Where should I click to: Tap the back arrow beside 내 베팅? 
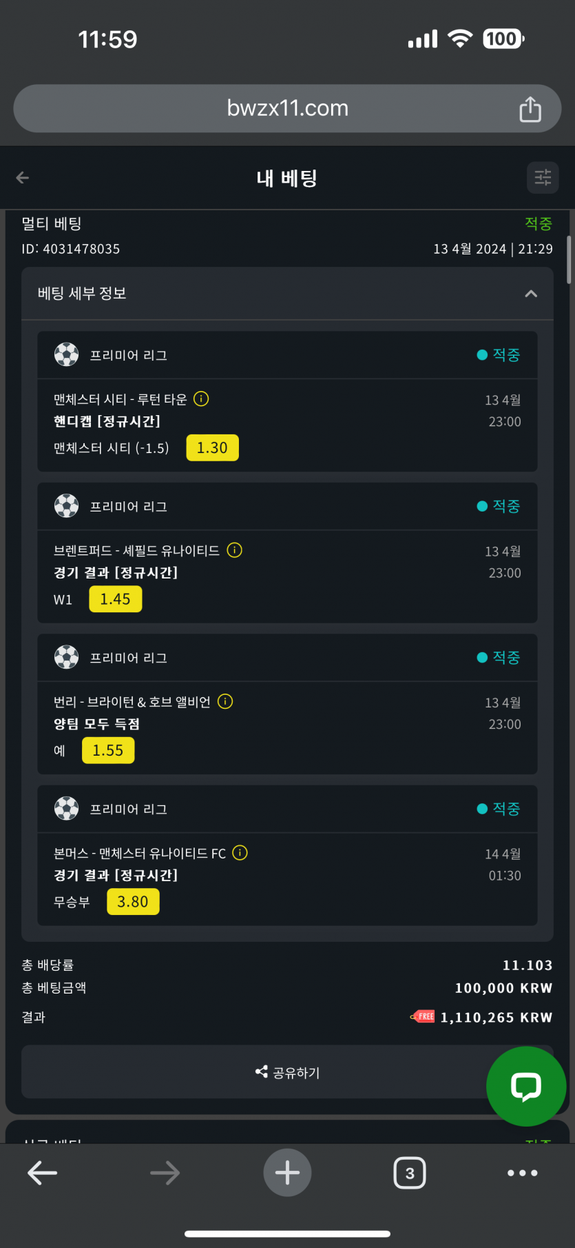click(23, 178)
